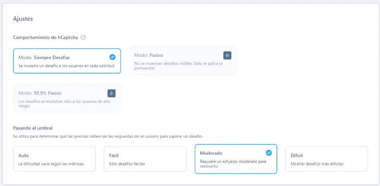Click the 'Comportamiento de hCaptcha' label
380x186 pixels.
click(46, 37)
